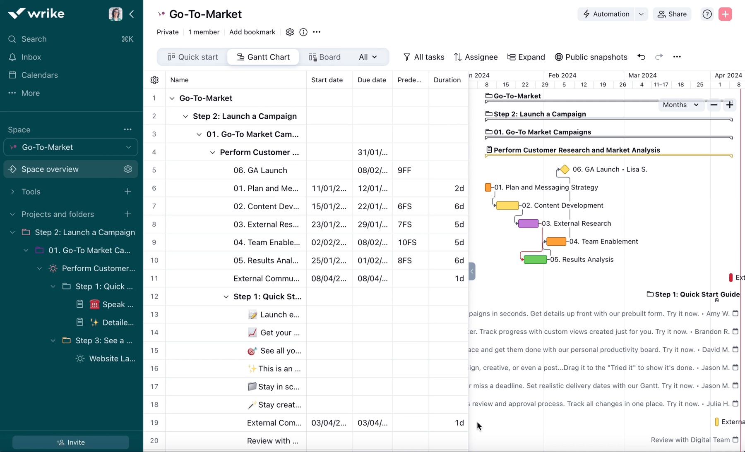The width and height of the screenshot is (745, 452).
Task: Zoom in the timeline with the plus control
Action: [730, 105]
